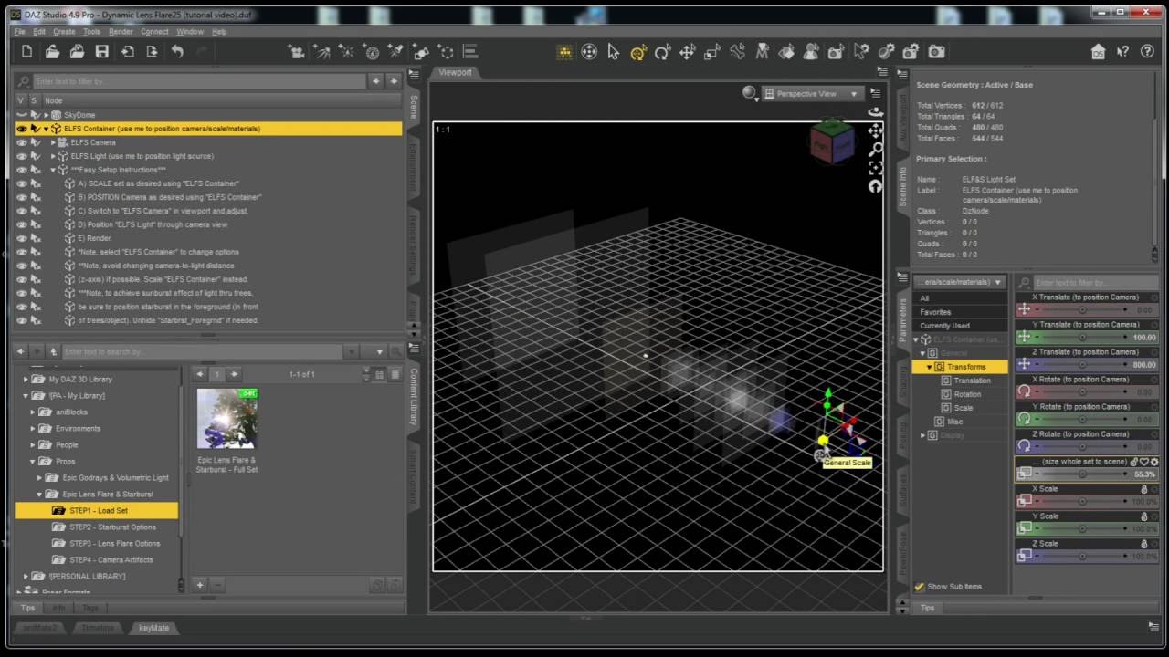Toggle visibility eye of ELFS Light row

tap(22, 156)
